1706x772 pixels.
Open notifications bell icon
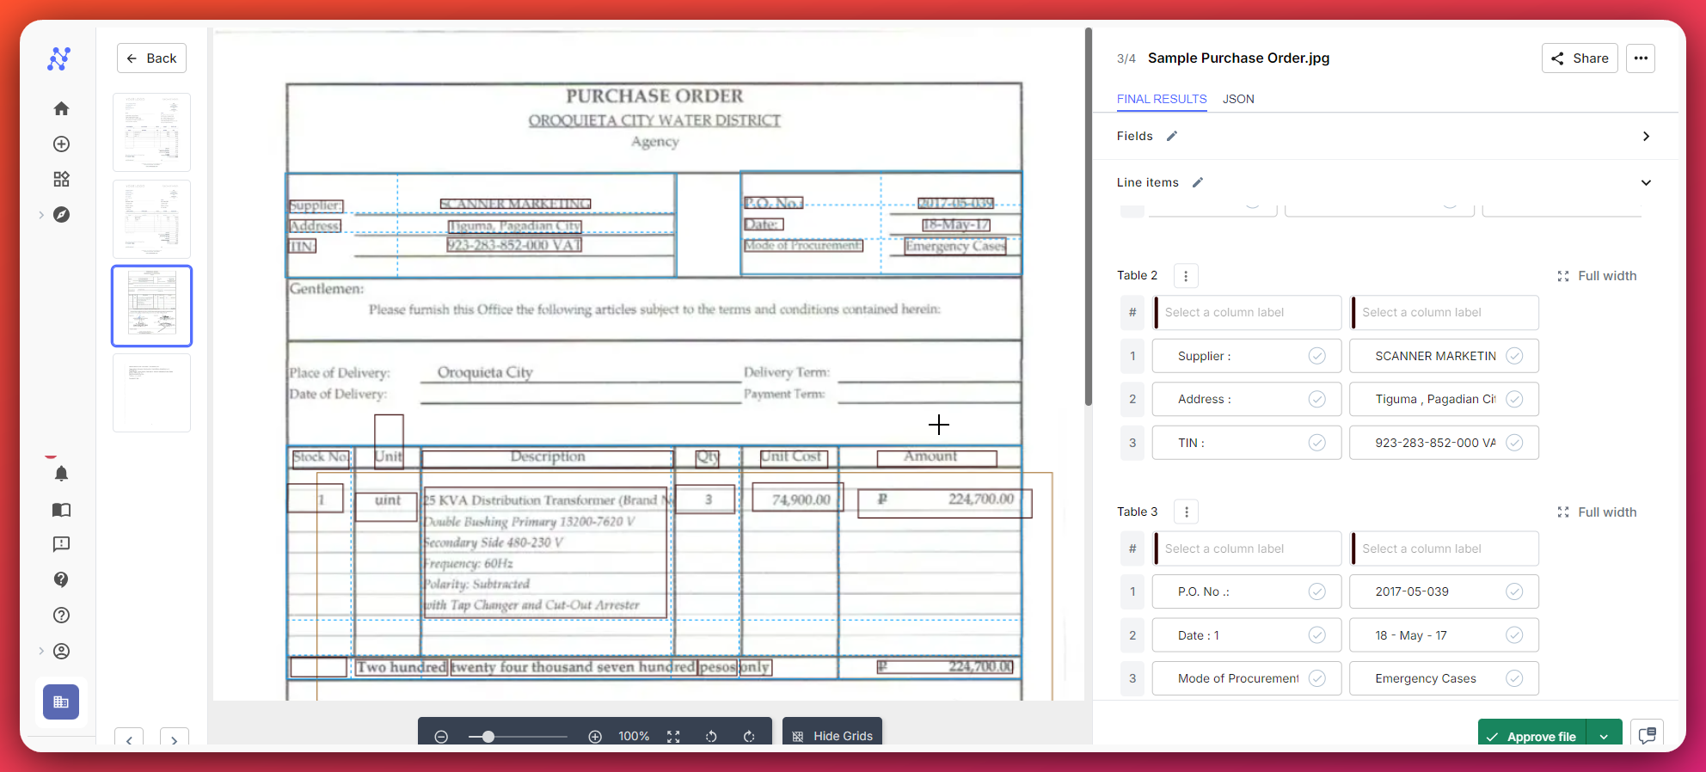(61, 474)
